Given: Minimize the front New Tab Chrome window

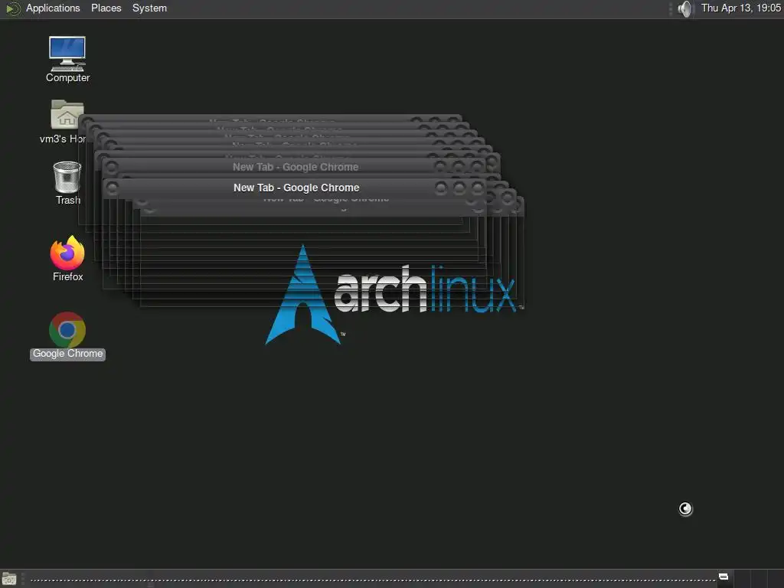Looking at the screenshot, I should 441,188.
